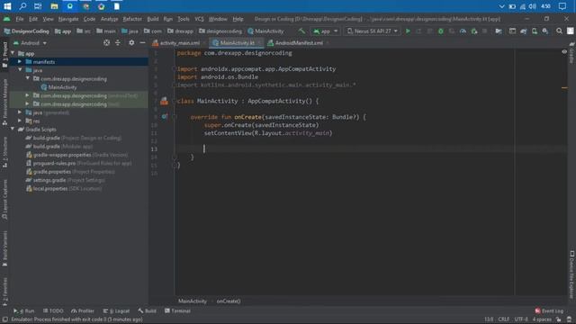This screenshot has height=324, width=576.
Task: Open the File menu
Action: (x=20, y=19)
